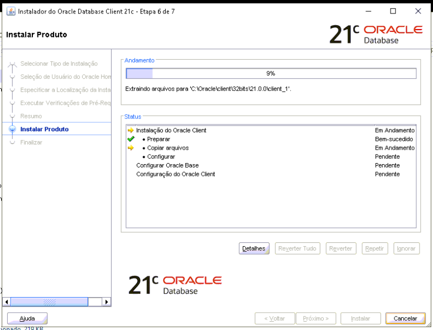Select the Especificar a Localização da Instalação step
Image resolution: width=433 pixels, height=330 pixels.
pos(66,90)
